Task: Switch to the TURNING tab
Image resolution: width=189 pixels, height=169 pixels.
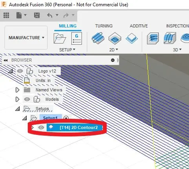Action: 104,26
